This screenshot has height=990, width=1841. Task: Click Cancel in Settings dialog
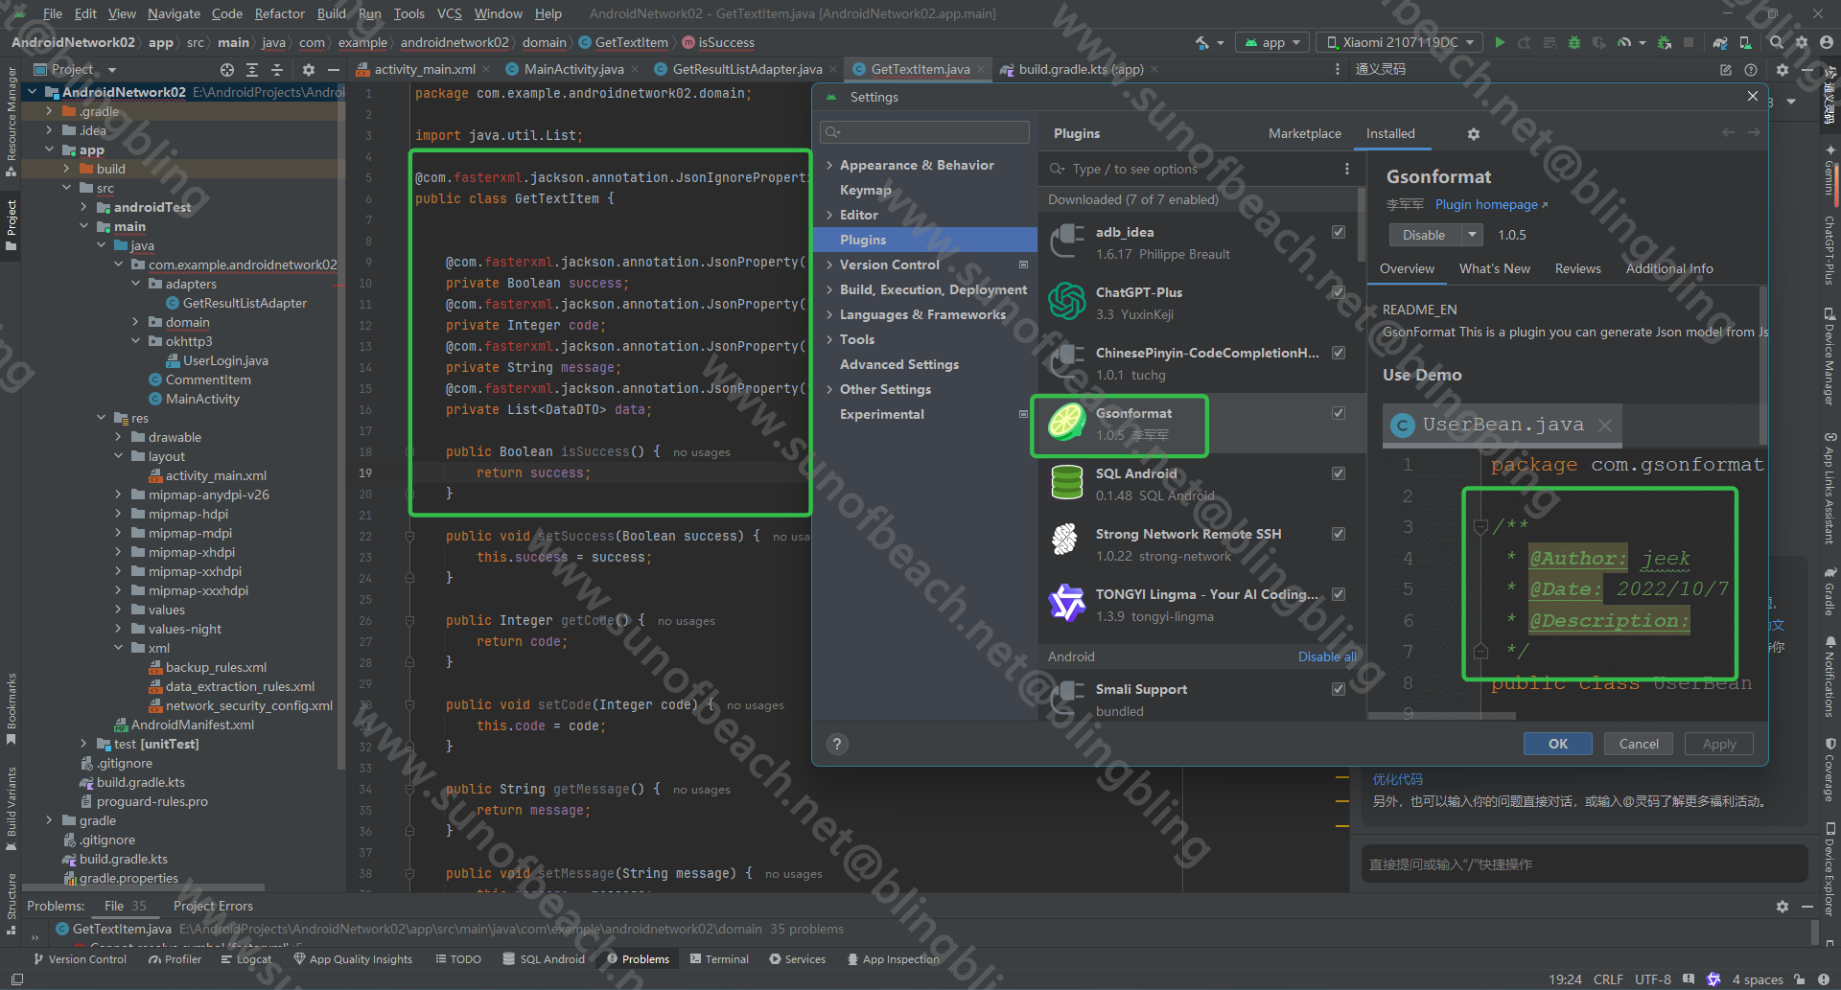click(x=1639, y=744)
